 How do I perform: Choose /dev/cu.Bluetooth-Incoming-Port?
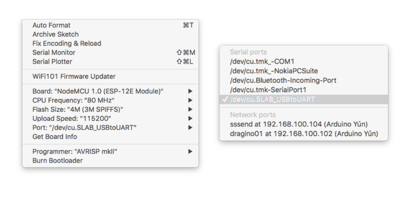(304, 81)
